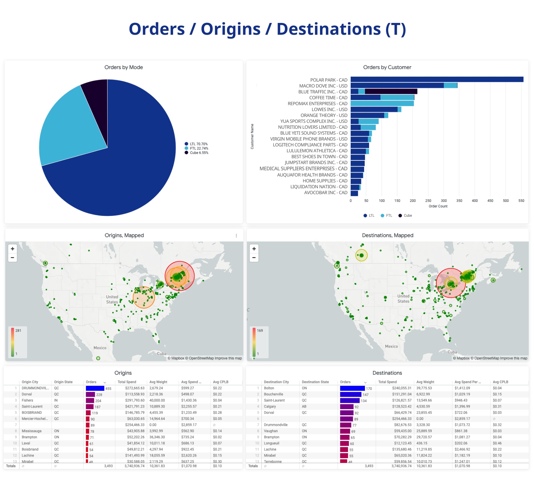Sort by Destination State column header
Image resolution: width=534 pixels, height=477 pixels.
(x=315, y=382)
